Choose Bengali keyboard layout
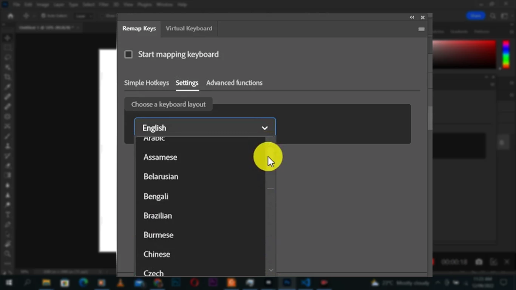Screen dimensions: 516x290 click(x=201, y=196)
